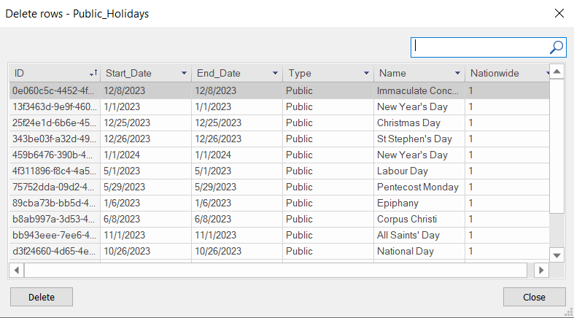Click the horizontal scrollbar left arrow
This screenshot has height=318, width=574.
click(x=16, y=270)
